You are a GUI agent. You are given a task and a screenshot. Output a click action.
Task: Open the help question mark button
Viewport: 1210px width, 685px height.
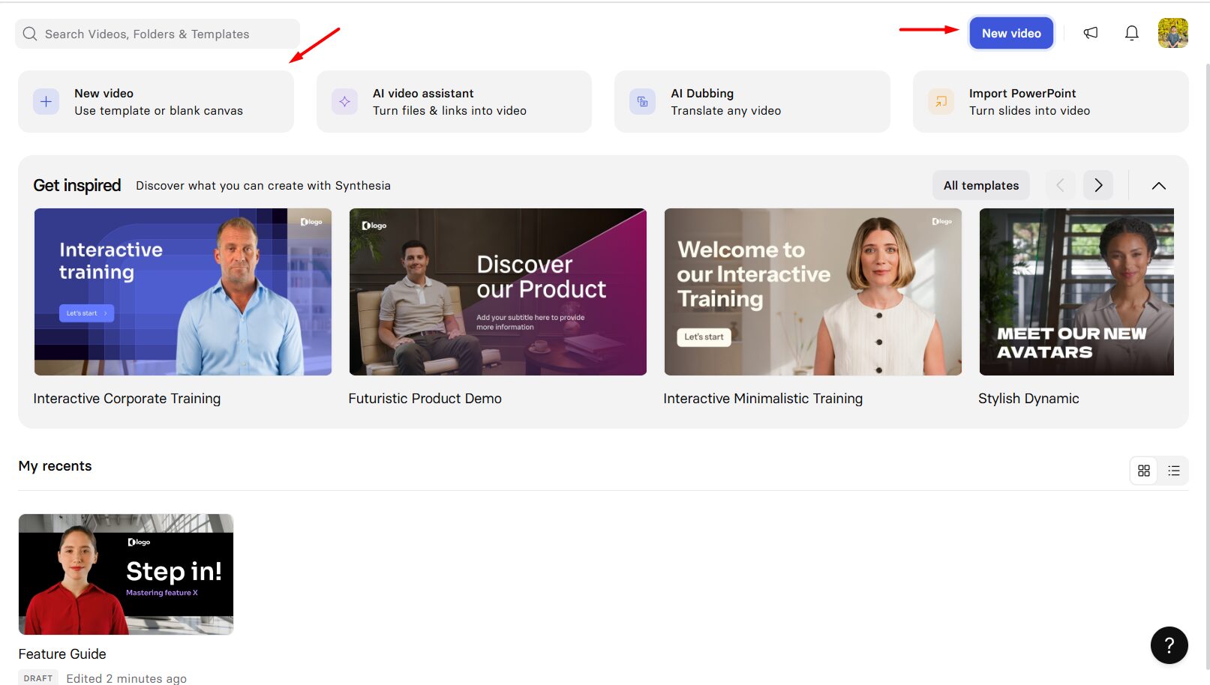(x=1169, y=645)
